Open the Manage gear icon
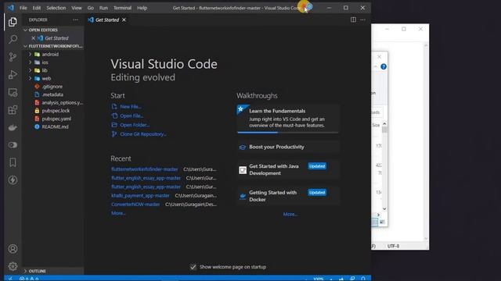The image size is (501, 281). [x=13, y=266]
